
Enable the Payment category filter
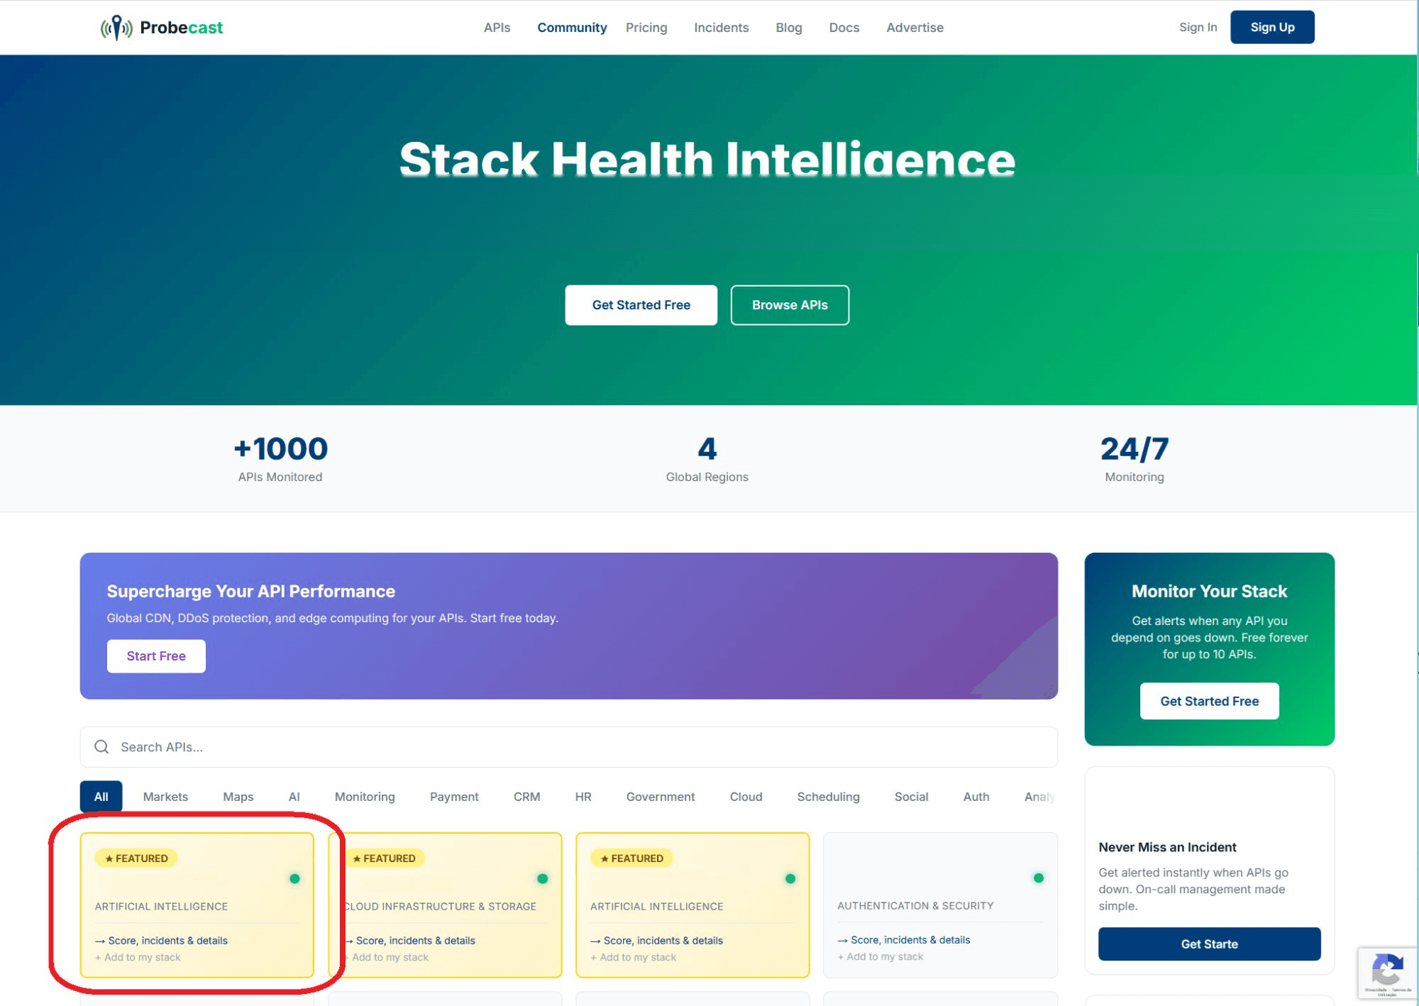(453, 796)
